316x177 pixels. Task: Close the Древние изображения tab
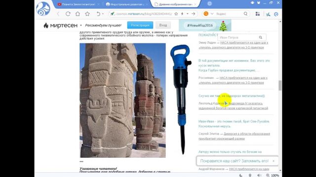(x=196, y=4)
